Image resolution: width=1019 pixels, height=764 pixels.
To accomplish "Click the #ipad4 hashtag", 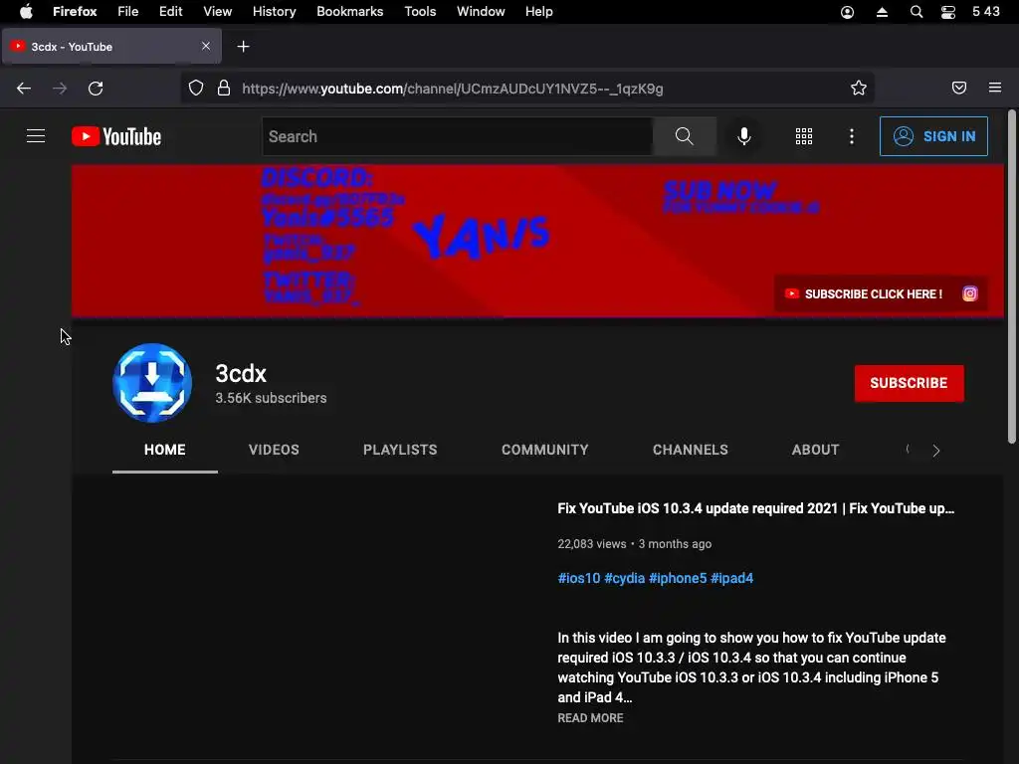I will click(731, 578).
